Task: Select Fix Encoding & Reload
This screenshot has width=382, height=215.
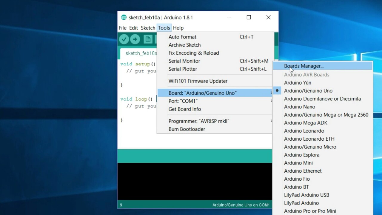Action: coord(215,53)
